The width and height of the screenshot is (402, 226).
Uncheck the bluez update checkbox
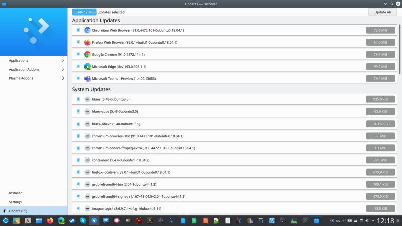point(78,99)
